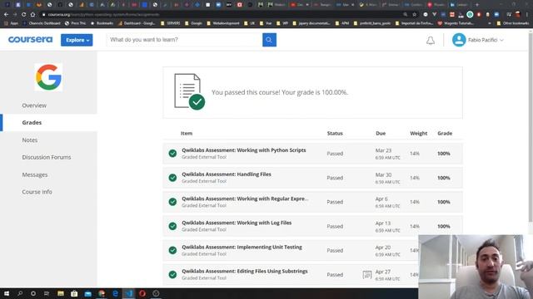
Task: Open a new browser tab with plus button
Action: [477, 5]
